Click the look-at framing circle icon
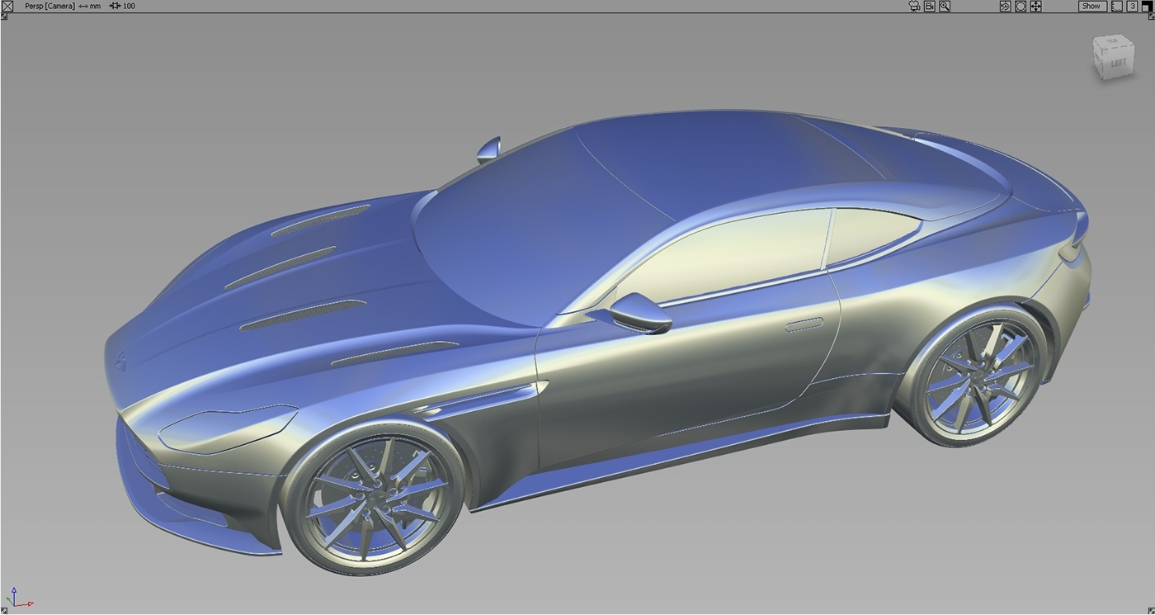This screenshot has height=615, width=1155. pyautogui.click(x=1019, y=6)
